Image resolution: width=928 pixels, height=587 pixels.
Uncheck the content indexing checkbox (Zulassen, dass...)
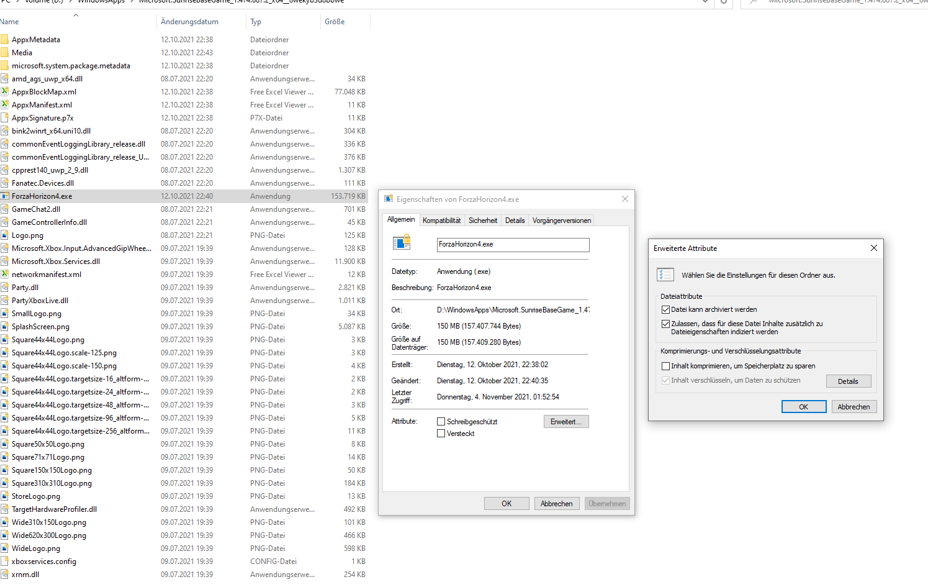point(666,324)
